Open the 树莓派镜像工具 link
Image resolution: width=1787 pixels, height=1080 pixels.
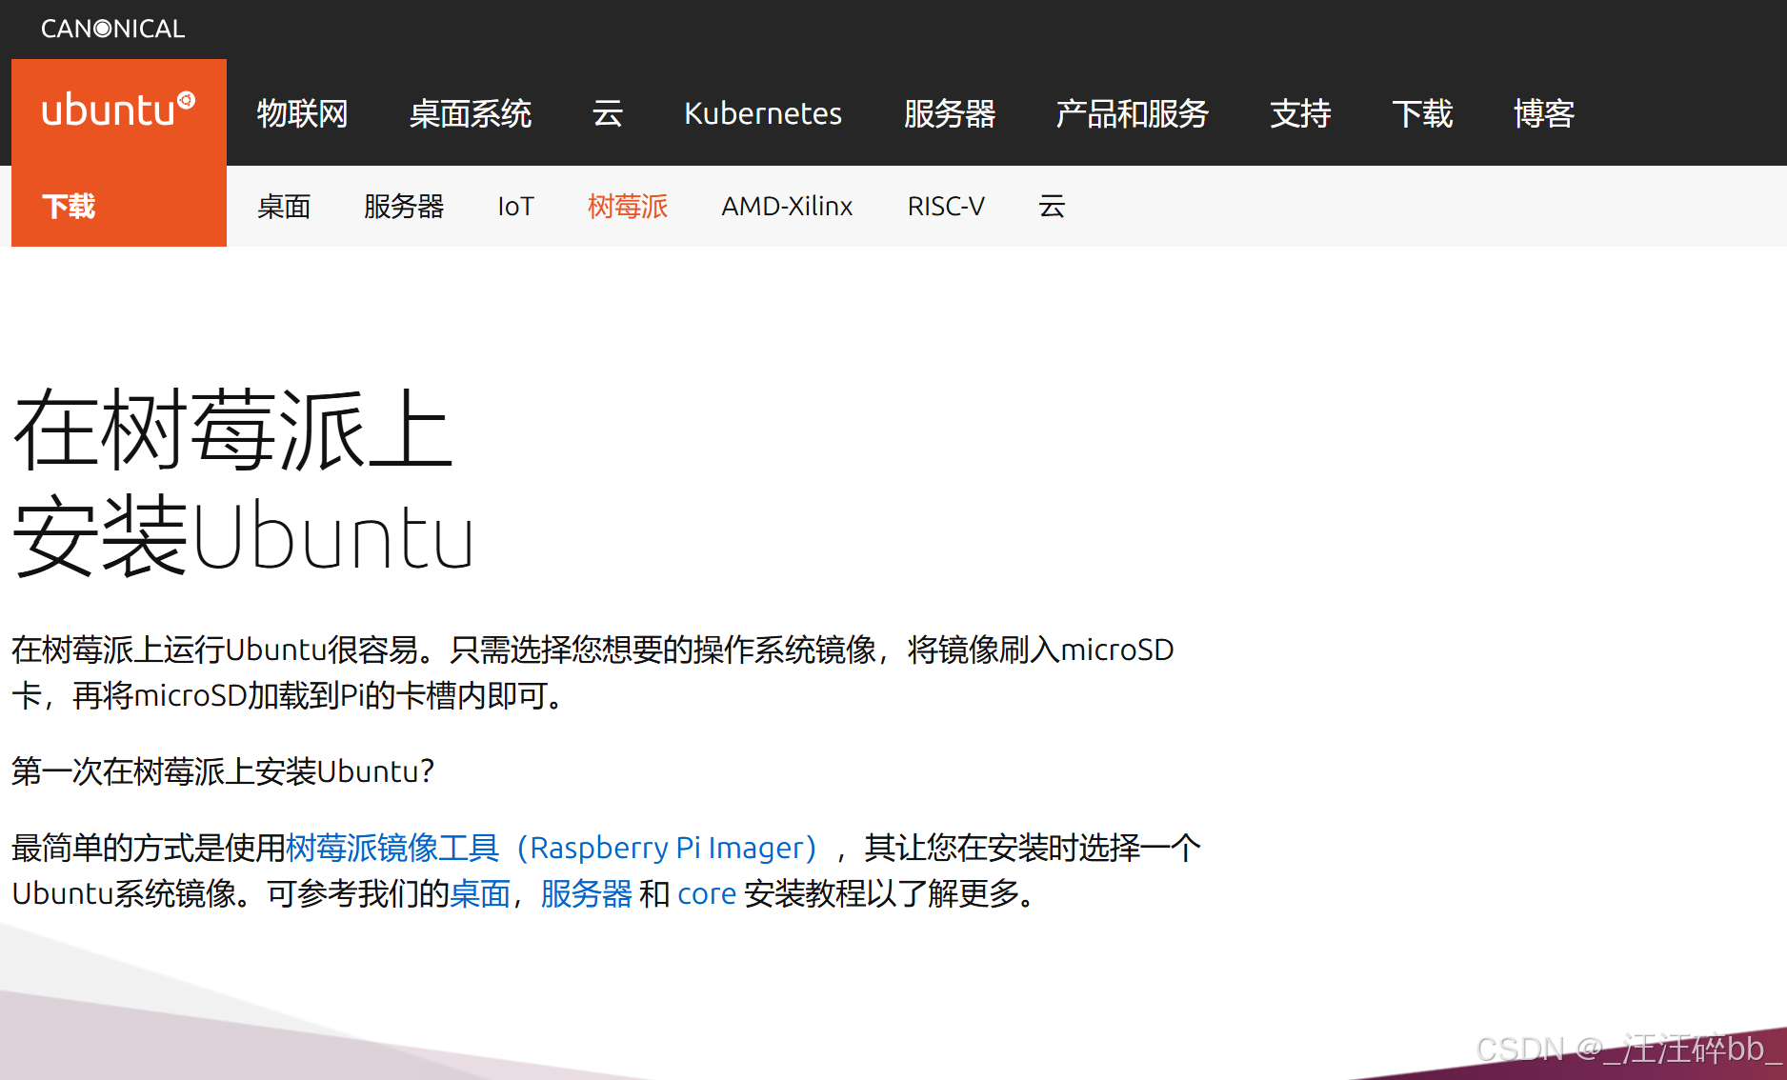[x=392, y=847]
